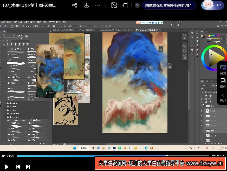227x171 pixels.
Task: Click the video progress bar handle
Action: tap(167, 156)
